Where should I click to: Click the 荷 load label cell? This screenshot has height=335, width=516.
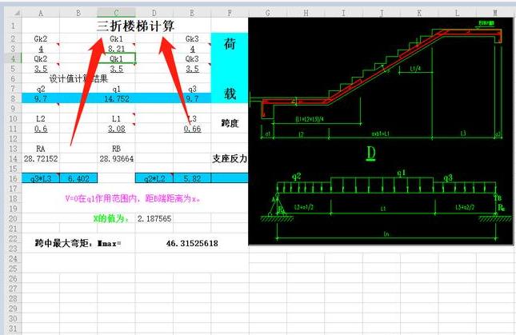pos(230,44)
